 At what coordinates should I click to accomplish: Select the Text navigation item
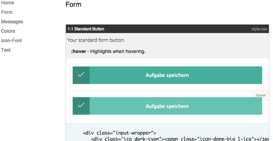pos(6,50)
